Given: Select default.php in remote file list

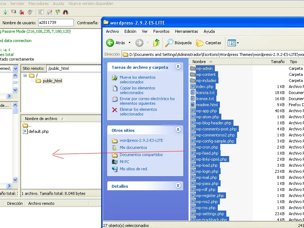Looking at the screenshot, I should click(x=38, y=131).
